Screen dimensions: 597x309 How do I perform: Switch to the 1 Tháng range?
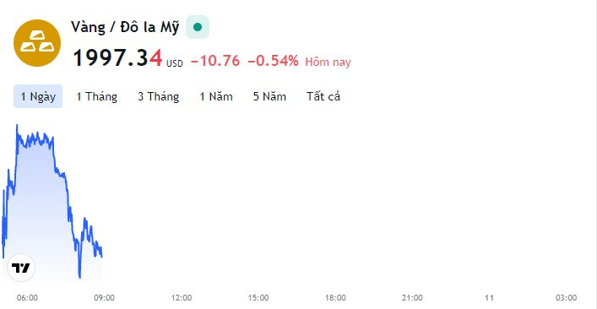coord(97,96)
